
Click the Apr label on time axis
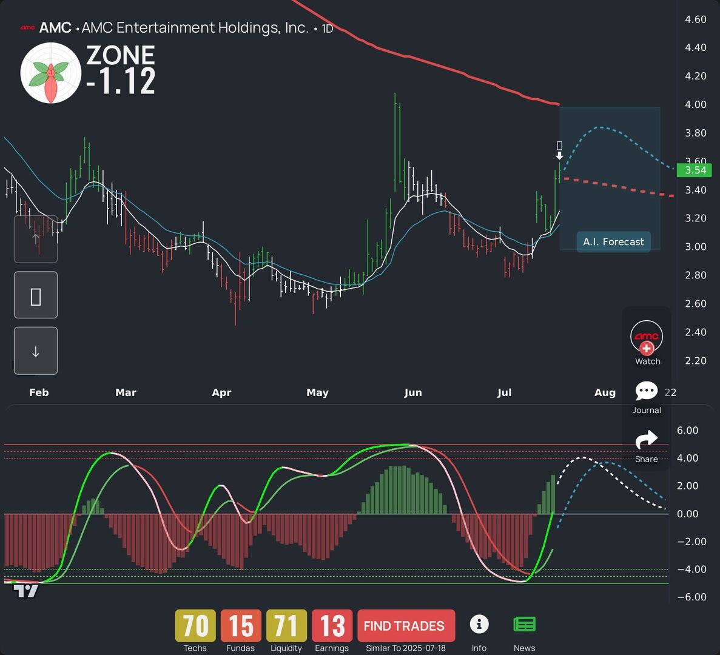(221, 392)
